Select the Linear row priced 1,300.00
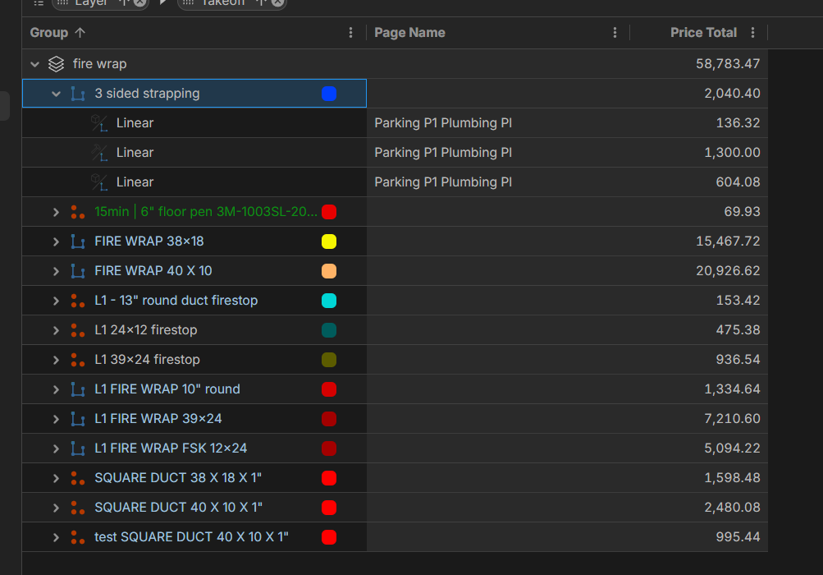This screenshot has width=823, height=575. click(443, 153)
